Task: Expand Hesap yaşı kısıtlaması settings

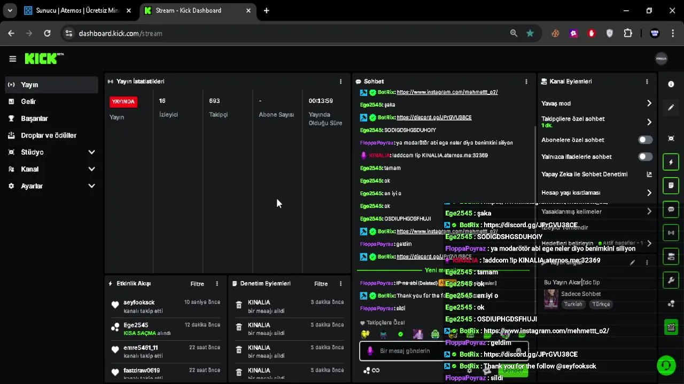Action: [x=596, y=193]
